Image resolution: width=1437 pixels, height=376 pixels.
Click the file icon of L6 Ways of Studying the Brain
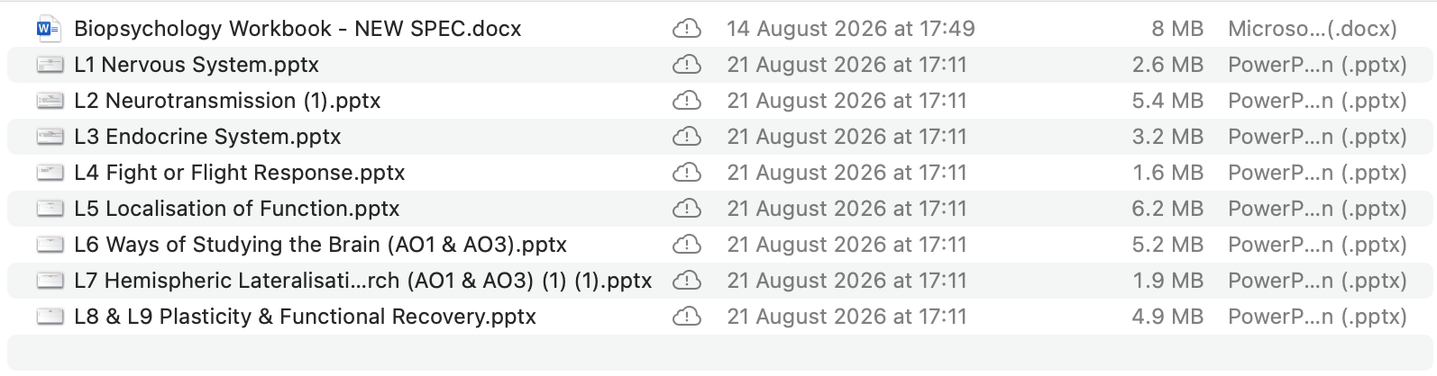pos(50,245)
